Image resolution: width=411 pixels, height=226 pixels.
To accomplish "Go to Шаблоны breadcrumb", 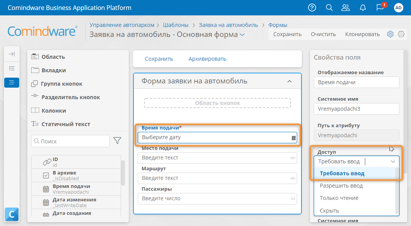I will pyautogui.click(x=176, y=25).
